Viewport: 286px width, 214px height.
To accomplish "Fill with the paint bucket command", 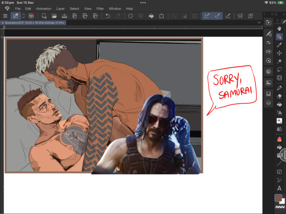I will (x=151, y=16).
